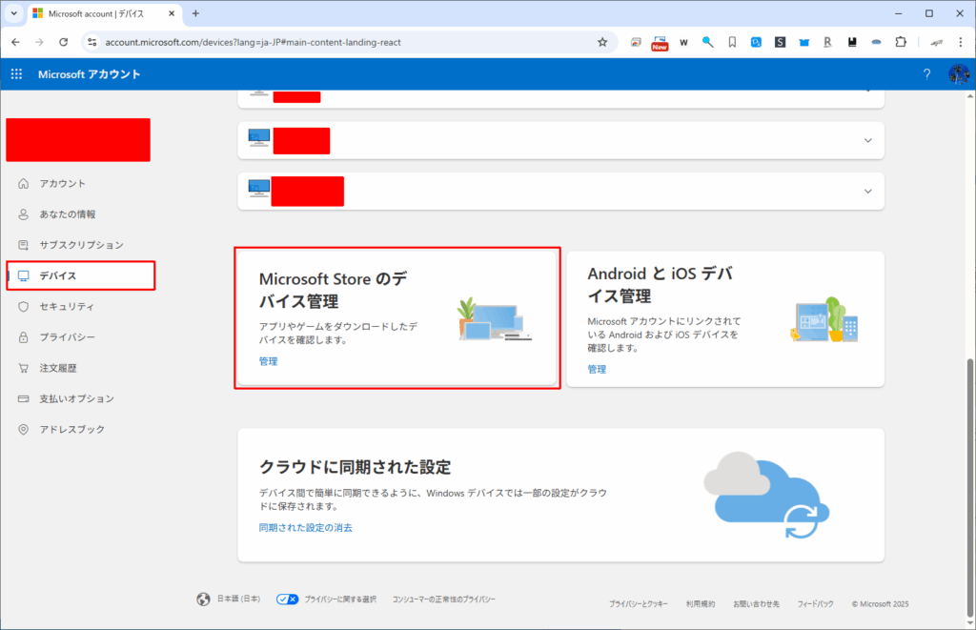The width and height of the screenshot is (976, 630).
Task: Click the browser address bar URL
Action: [253, 42]
